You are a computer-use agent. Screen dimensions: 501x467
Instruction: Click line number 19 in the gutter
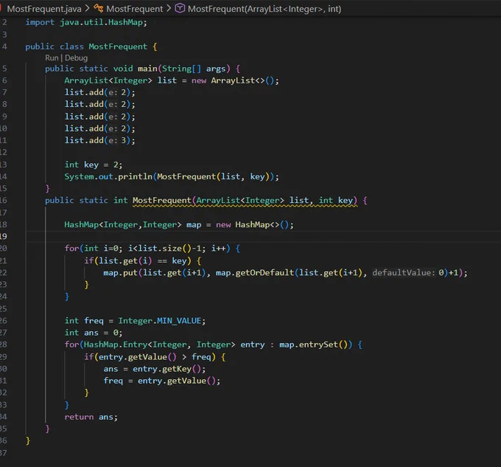(3, 236)
